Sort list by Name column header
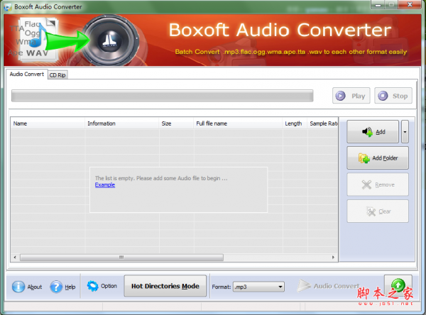This screenshot has height=315, width=426. [x=48, y=123]
